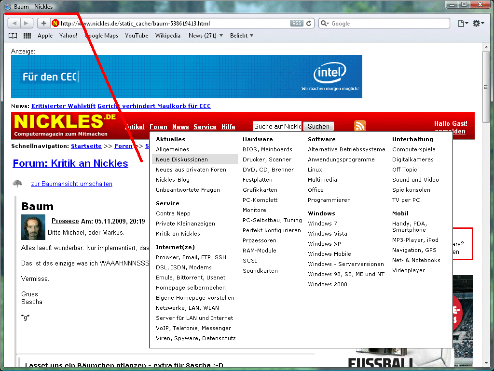494x371 pixels.
Task: Select Windows XP forum entry
Action: point(325,243)
